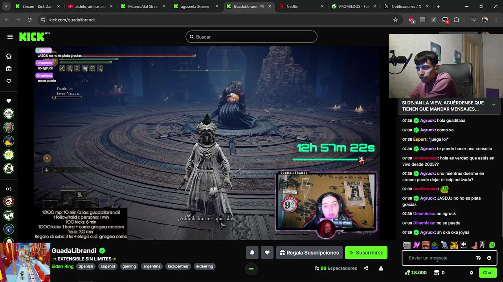The height and width of the screenshot is (282, 503).
Task: Switch to Notificaciones / X tab
Action: [x=406, y=6]
